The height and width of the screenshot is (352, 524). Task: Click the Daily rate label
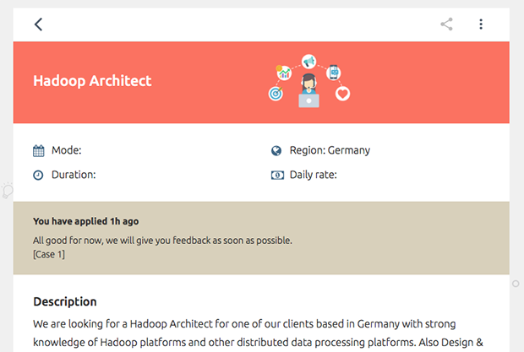(313, 175)
